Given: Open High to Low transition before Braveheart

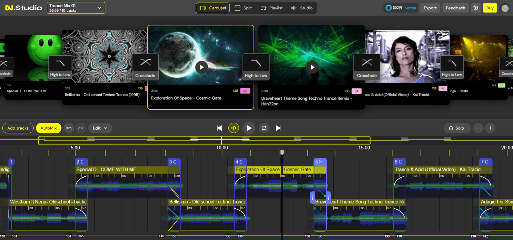Looking at the screenshot, I should 256,67.
